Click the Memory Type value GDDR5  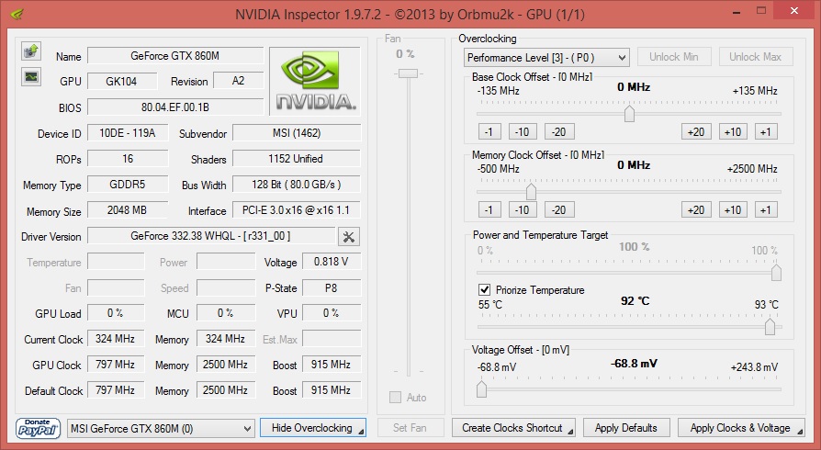(128, 184)
